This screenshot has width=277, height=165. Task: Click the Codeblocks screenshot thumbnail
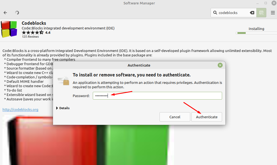click(88, 140)
